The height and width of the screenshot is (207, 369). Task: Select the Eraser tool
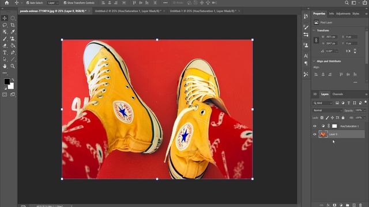point(5,45)
